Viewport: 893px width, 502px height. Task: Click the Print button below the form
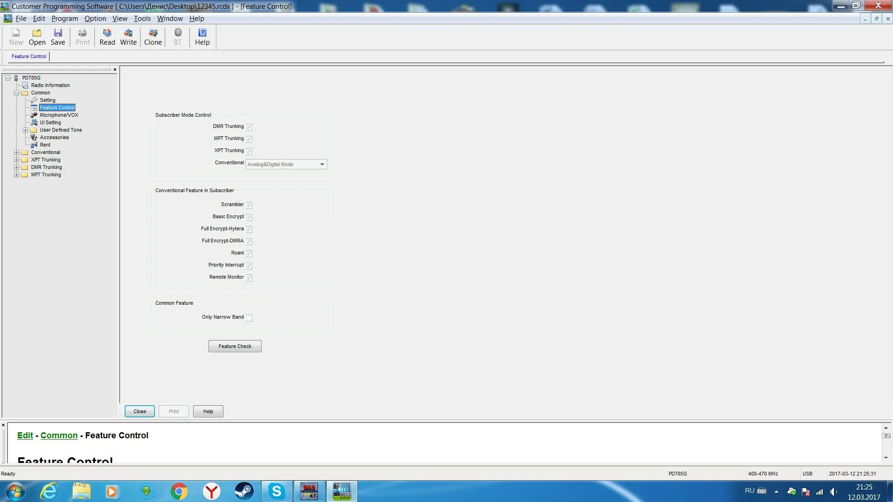click(x=174, y=411)
